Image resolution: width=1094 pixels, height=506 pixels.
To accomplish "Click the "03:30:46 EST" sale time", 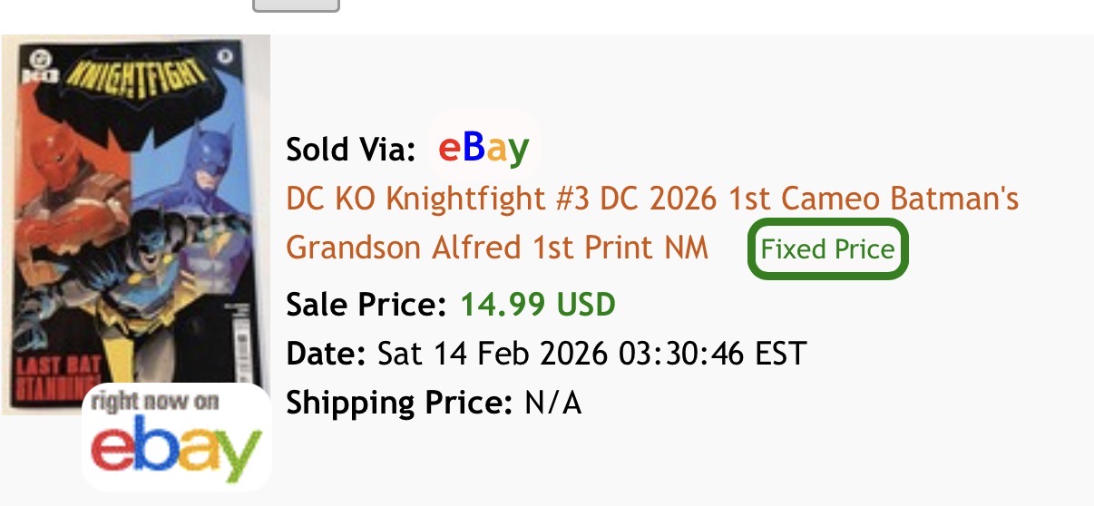I will 708,353.
